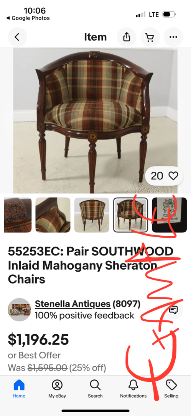Select plaid armrest close-up thumbnail
The width and height of the screenshot is (191, 416).
point(53,215)
